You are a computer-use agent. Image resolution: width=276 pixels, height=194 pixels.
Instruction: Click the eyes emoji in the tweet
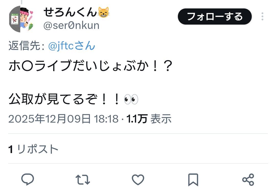click(x=131, y=99)
